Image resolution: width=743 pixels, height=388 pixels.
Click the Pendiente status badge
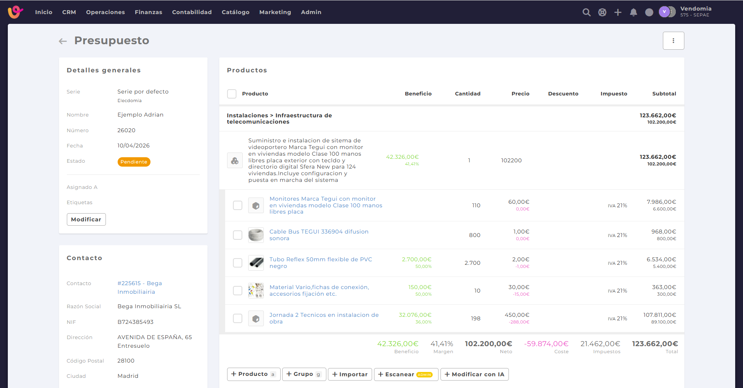[134, 162]
